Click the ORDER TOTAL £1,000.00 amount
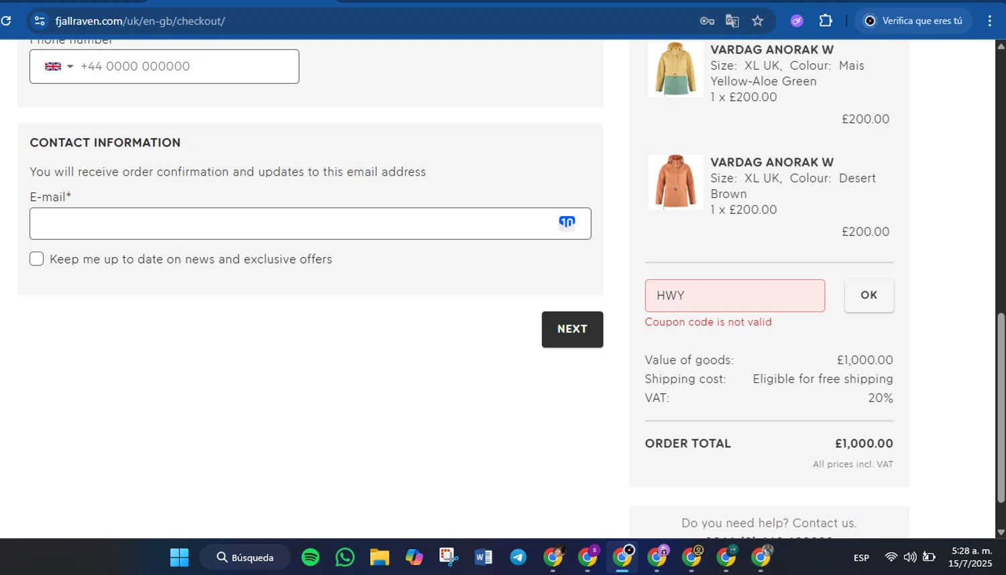This screenshot has height=575, width=1006. click(x=864, y=443)
